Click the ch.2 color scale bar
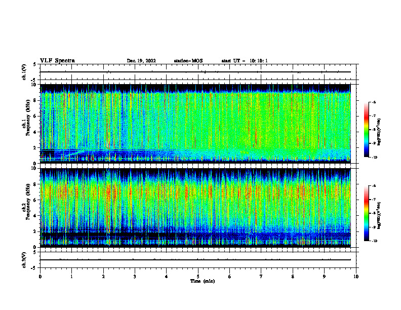The image size is (401, 310). 366,213
